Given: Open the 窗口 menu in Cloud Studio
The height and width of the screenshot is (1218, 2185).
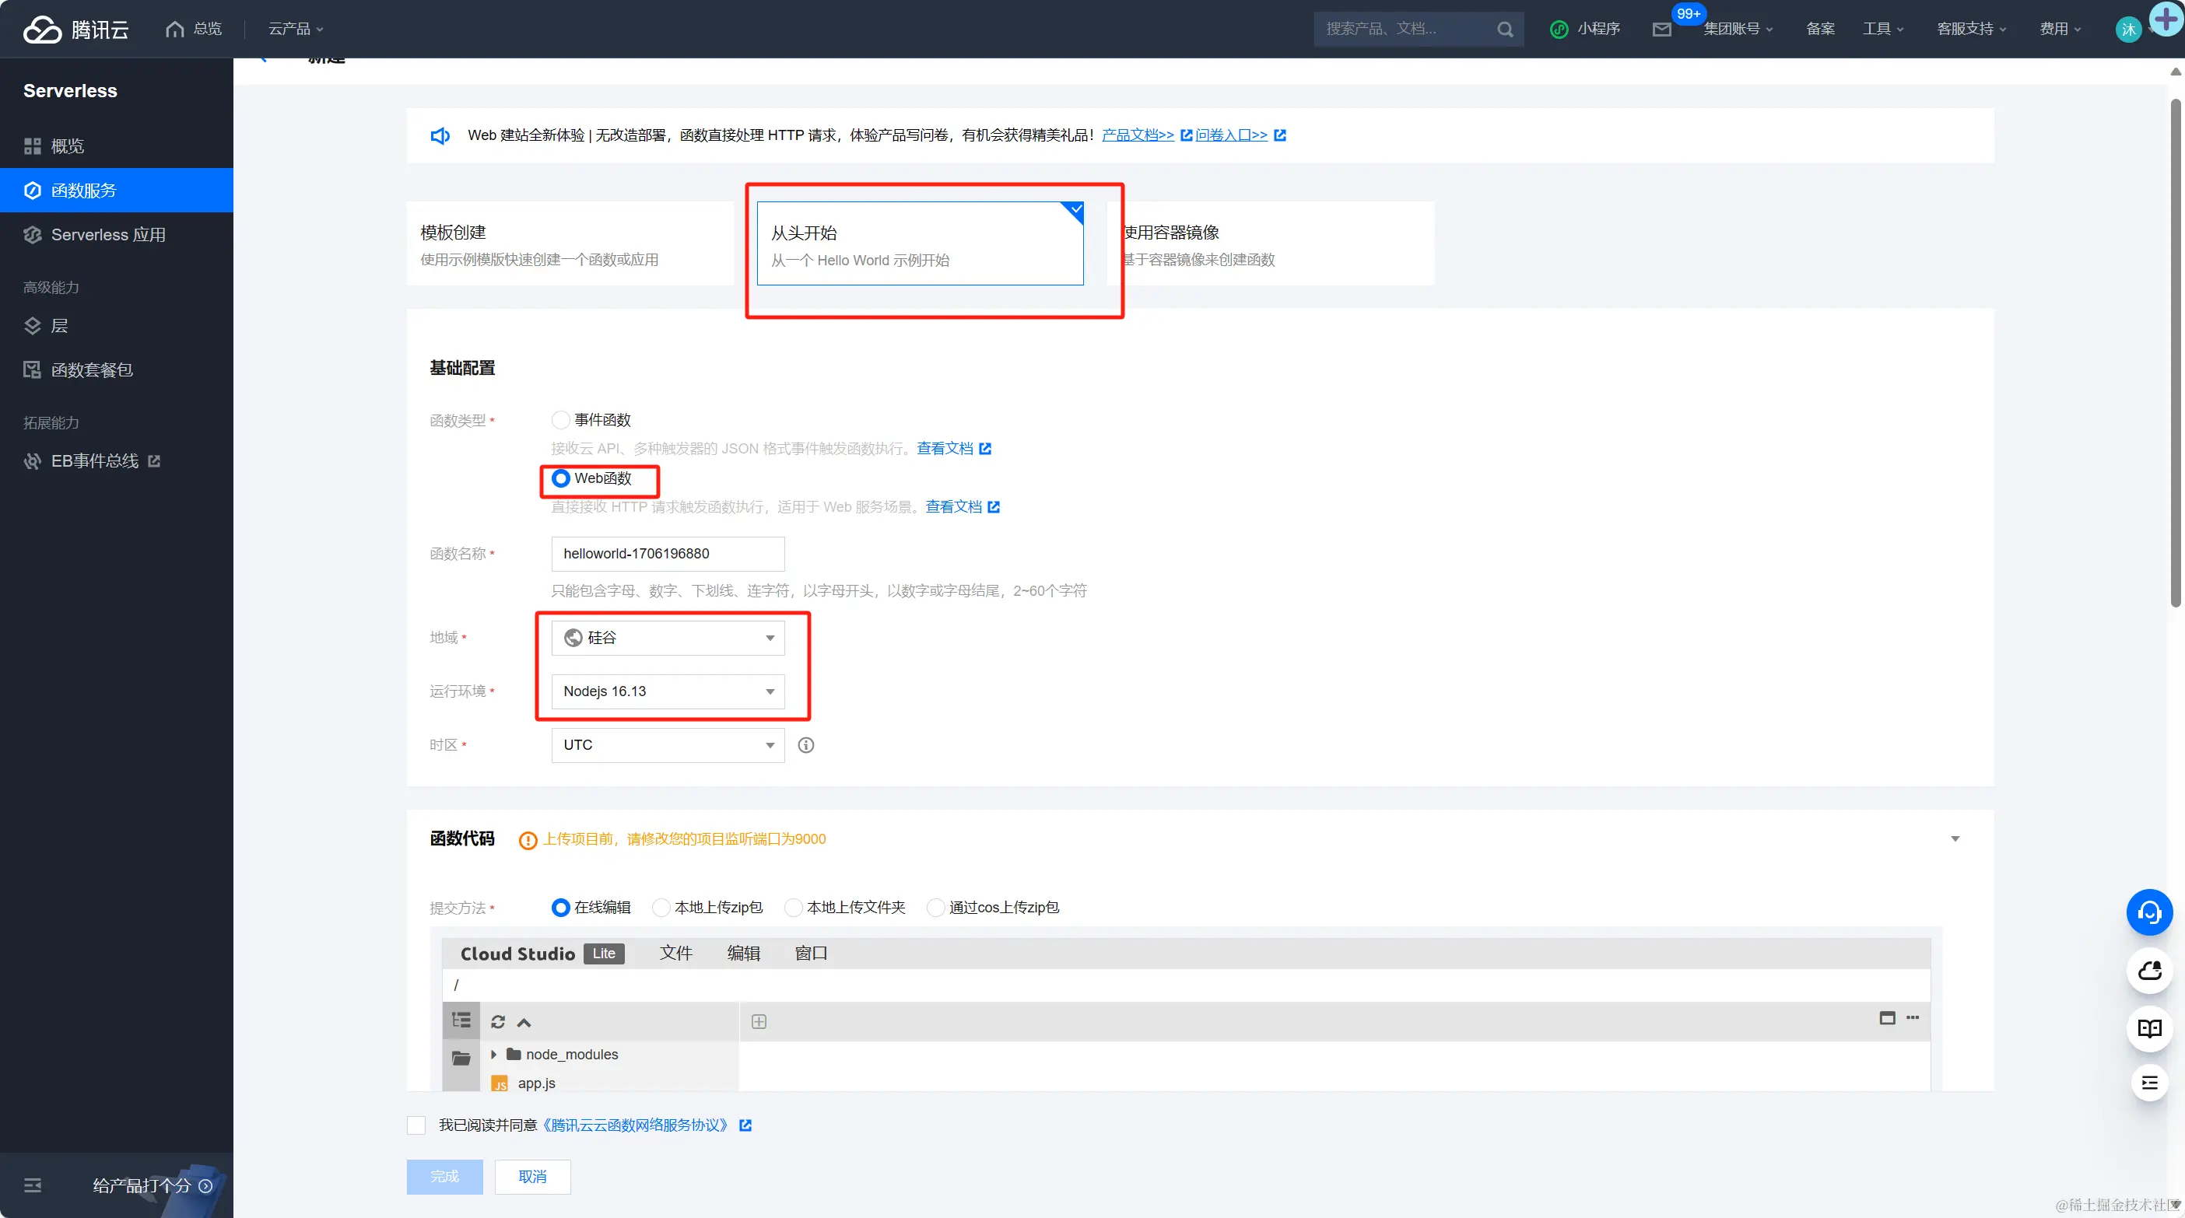Looking at the screenshot, I should pos(811,953).
